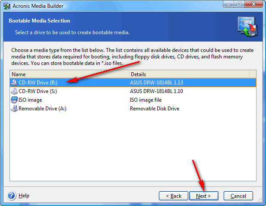Go to previous step with Back button
This screenshot has width=266, height=206.
174,196
